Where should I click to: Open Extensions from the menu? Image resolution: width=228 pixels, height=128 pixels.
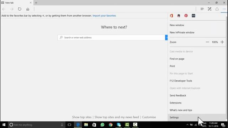point(197,103)
